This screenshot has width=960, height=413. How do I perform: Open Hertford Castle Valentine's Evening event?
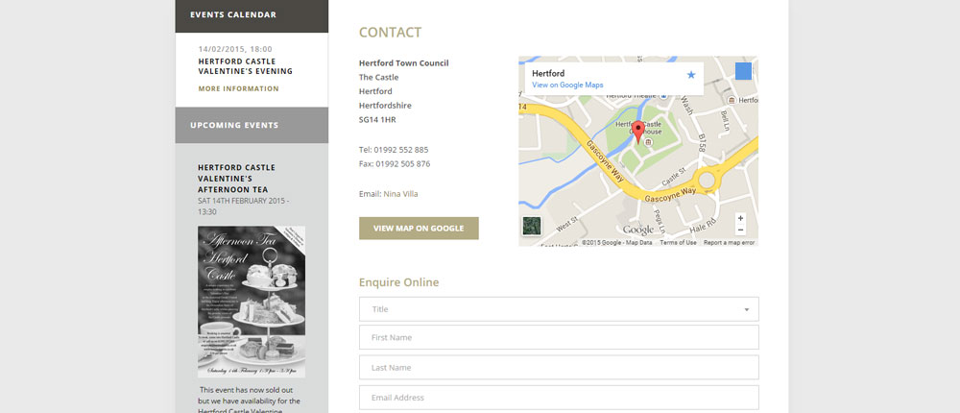click(x=245, y=66)
